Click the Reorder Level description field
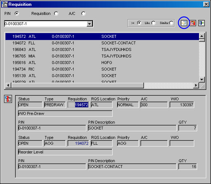211x184 pixels. 65,152
